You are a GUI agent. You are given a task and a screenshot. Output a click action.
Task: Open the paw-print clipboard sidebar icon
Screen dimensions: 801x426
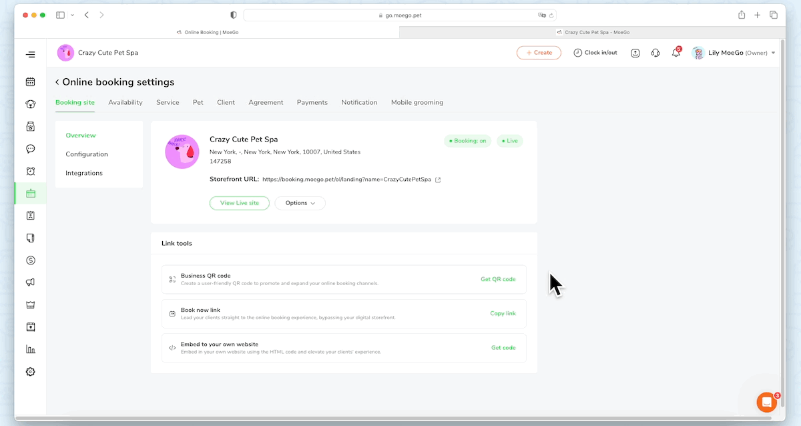30,126
